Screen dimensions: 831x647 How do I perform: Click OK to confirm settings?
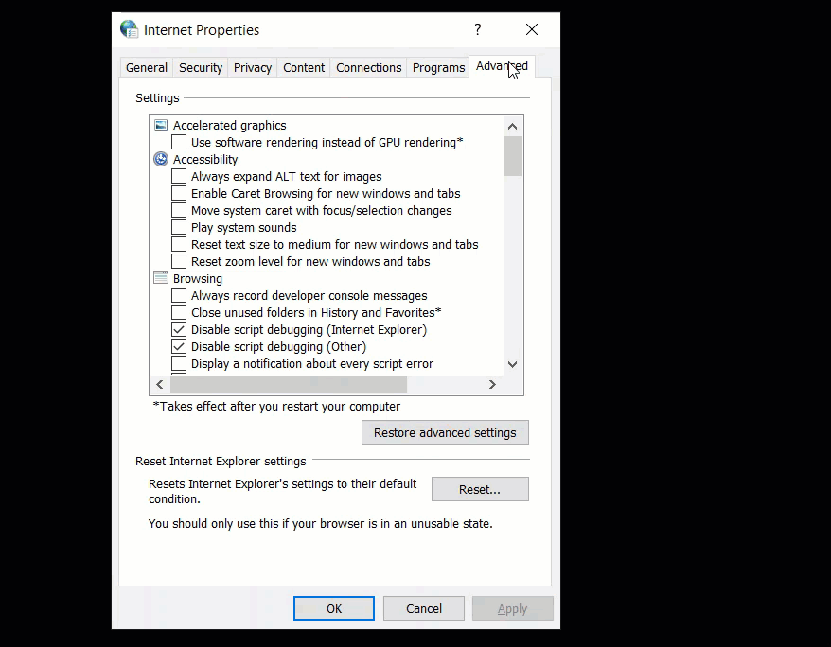pyautogui.click(x=333, y=608)
